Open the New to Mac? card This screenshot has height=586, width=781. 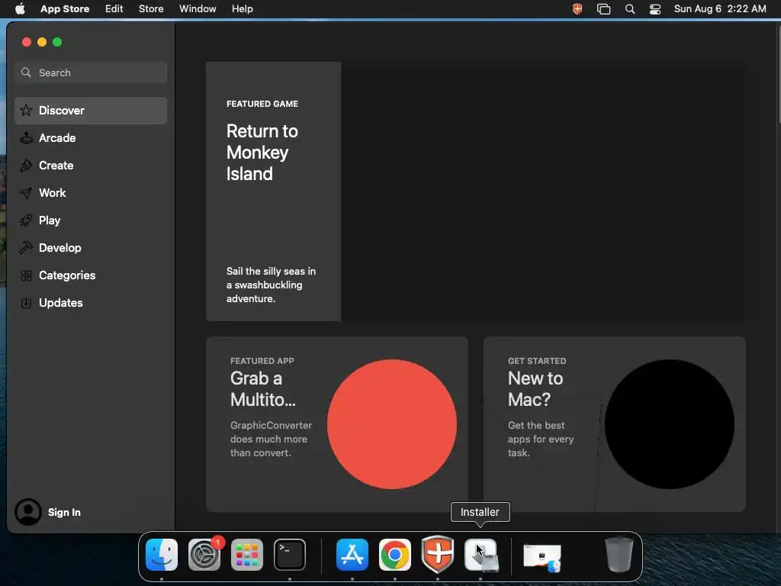click(614, 424)
